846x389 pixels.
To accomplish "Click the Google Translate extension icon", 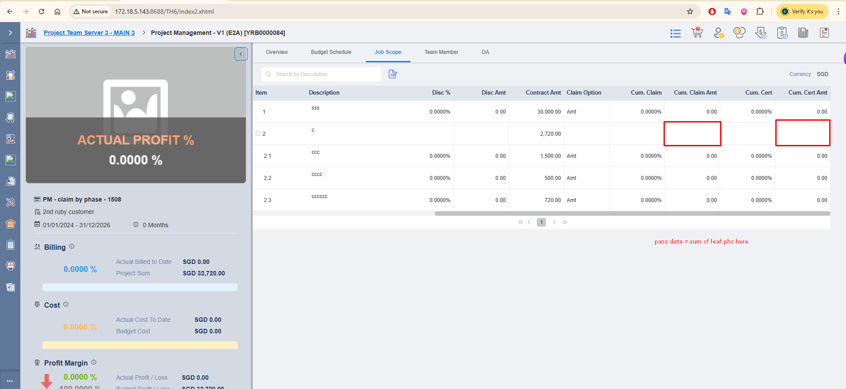I will click(728, 11).
